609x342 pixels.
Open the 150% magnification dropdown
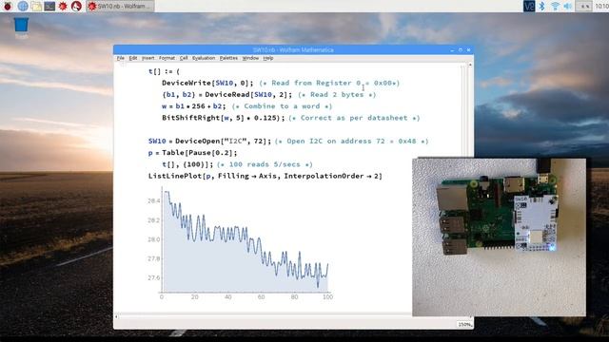(x=465, y=324)
